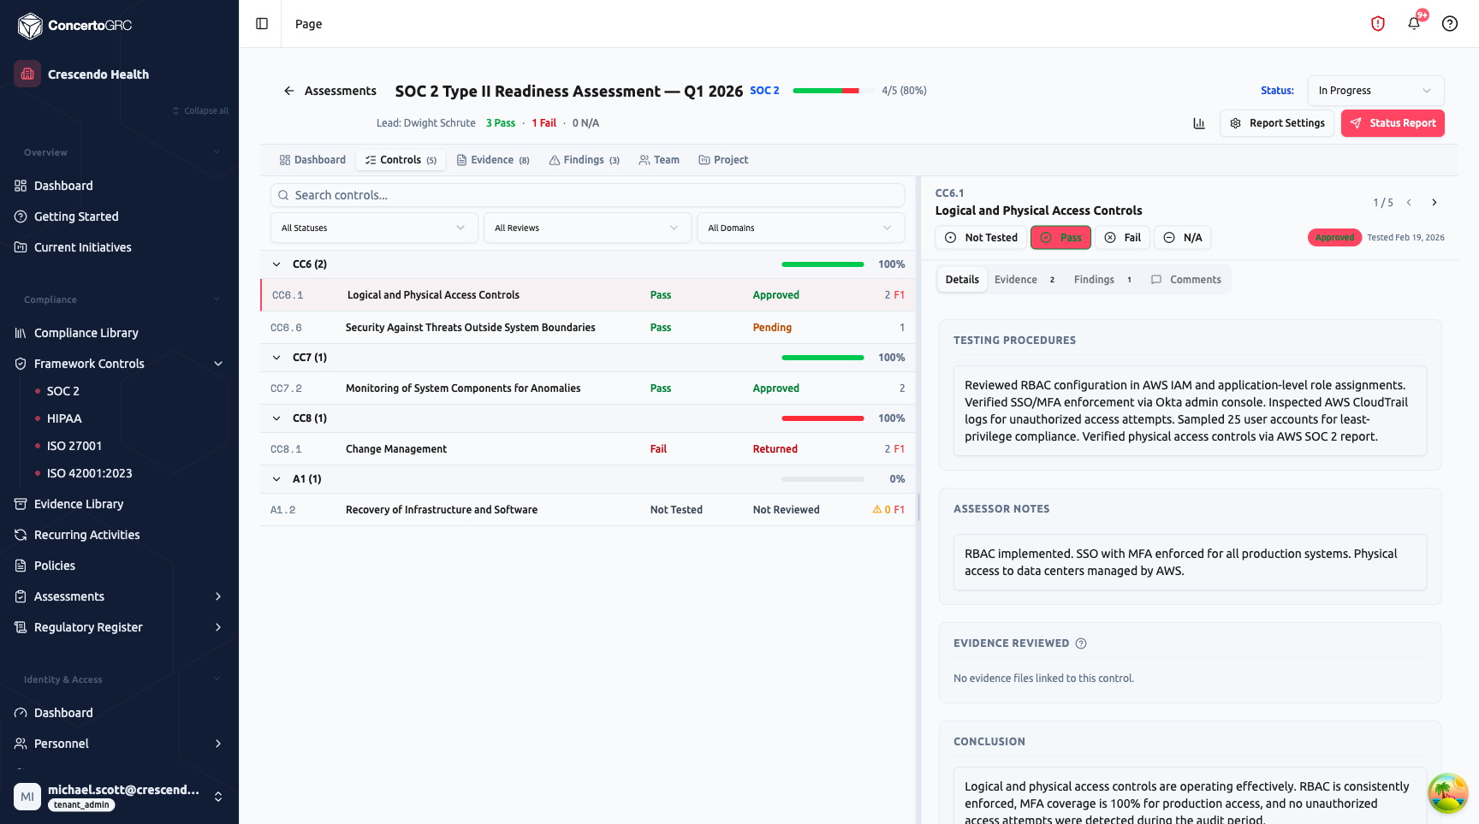Screen dimensions: 1479x824
Task: Open Getting Started in sidebar
Action: click(76, 216)
